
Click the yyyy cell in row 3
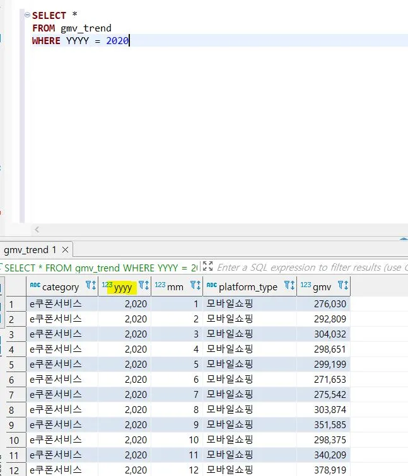124,334
